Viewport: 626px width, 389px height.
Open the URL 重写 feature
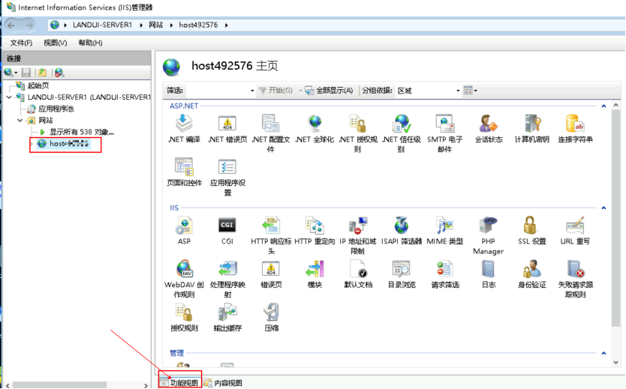click(575, 230)
